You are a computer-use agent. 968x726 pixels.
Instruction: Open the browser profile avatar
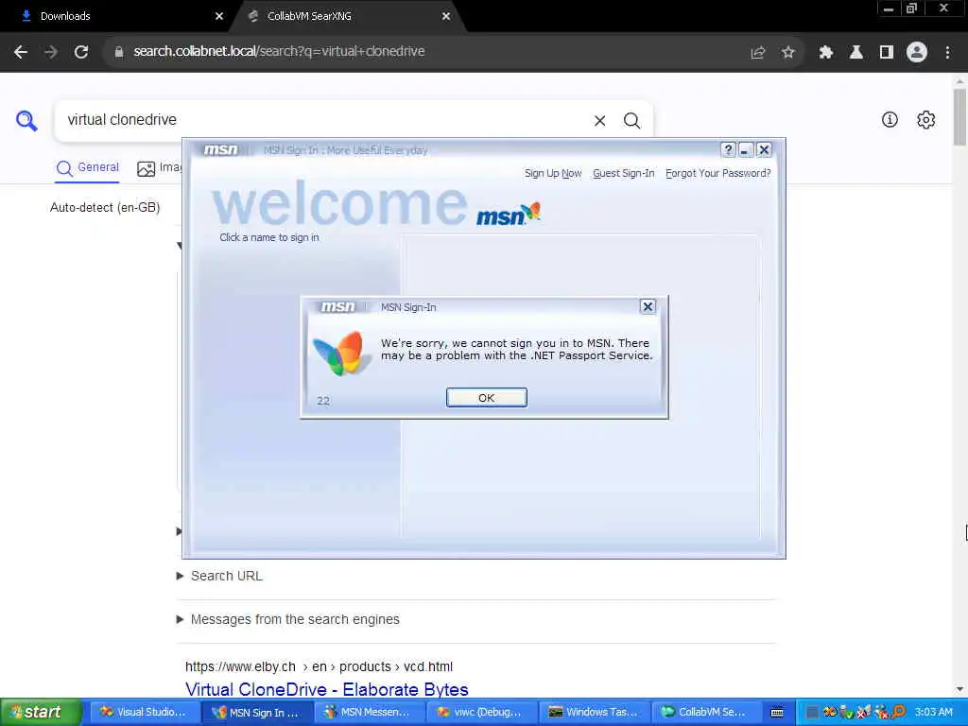(917, 53)
